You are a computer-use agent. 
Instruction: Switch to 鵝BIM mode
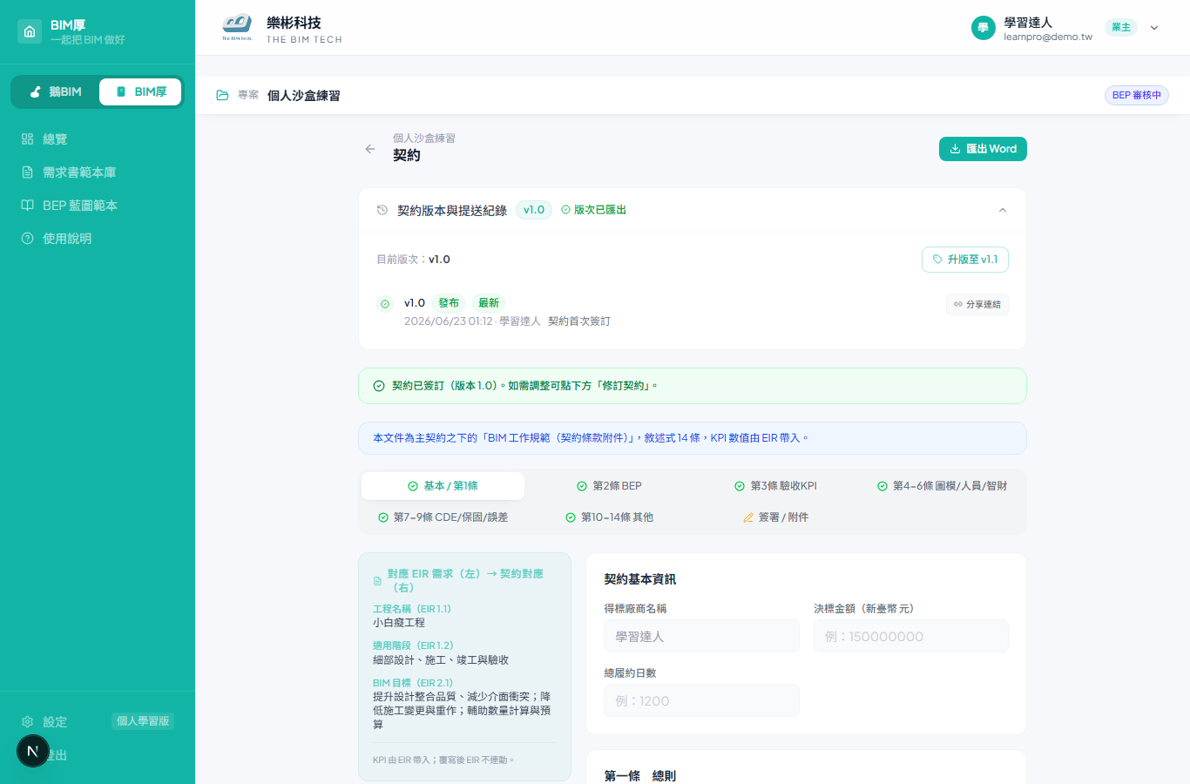point(56,91)
